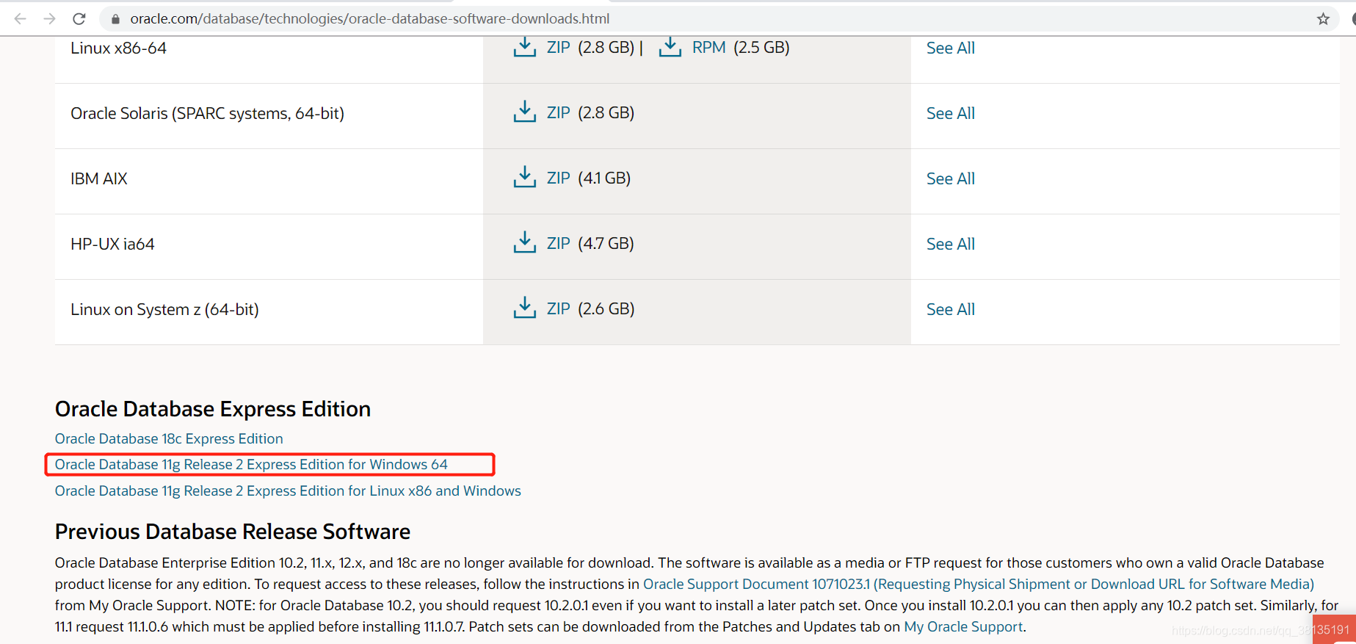Open the HP-UX ia64 ZIP (4.7 GB) link
This screenshot has width=1356, height=644.
(x=558, y=244)
